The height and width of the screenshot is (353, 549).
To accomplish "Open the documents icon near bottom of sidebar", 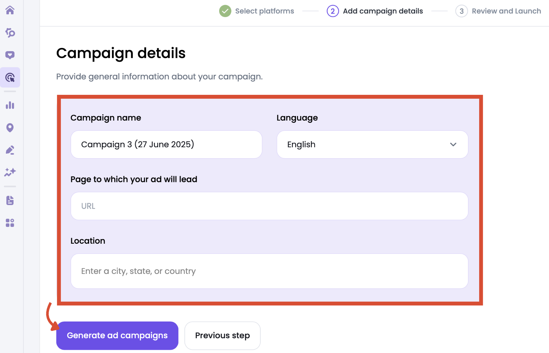I will pyautogui.click(x=10, y=200).
